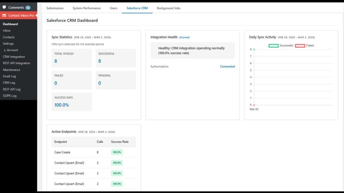Open CRM Integration from the sidebar
This screenshot has height=193, width=344.
(x=13, y=56)
